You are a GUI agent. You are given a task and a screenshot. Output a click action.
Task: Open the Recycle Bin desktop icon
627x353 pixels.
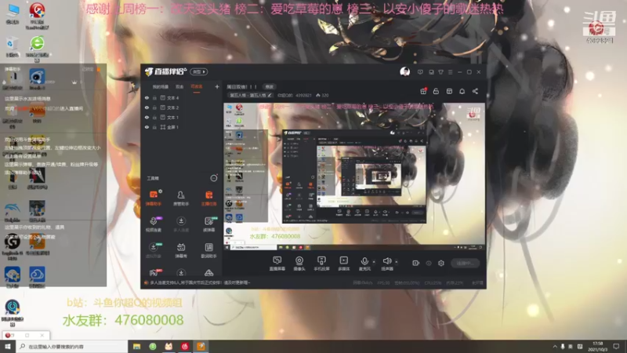(x=12, y=47)
